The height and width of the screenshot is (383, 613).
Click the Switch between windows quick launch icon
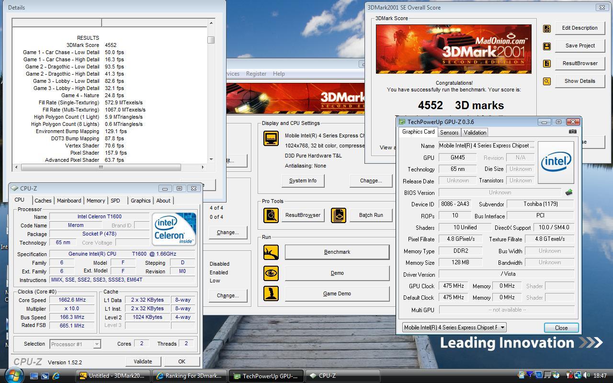45,376
